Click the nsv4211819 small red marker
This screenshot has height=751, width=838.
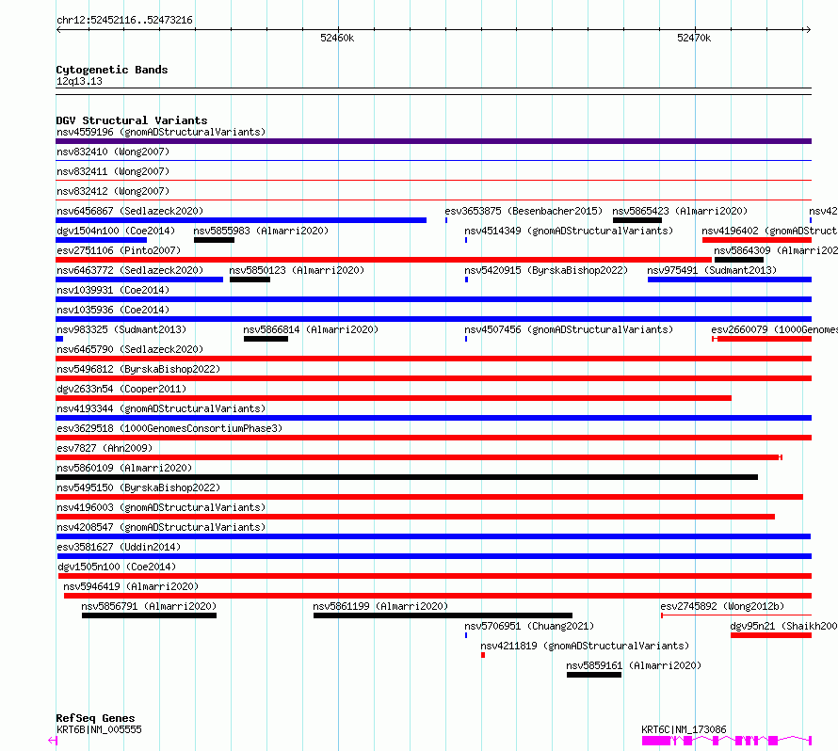click(x=483, y=655)
